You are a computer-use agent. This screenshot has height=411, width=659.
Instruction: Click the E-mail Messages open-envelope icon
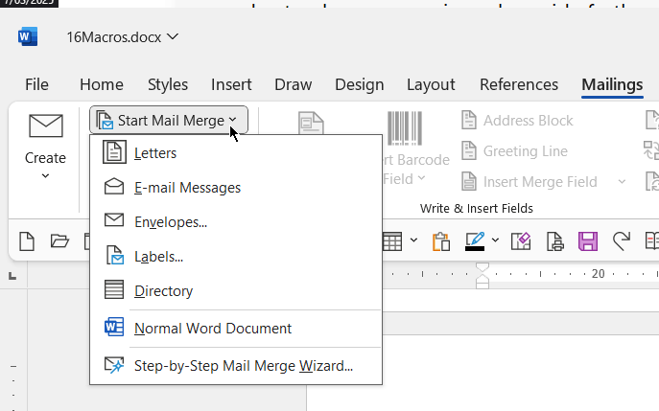tap(114, 187)
